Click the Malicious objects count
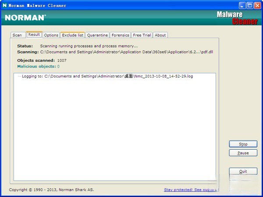 pos(58,67)
